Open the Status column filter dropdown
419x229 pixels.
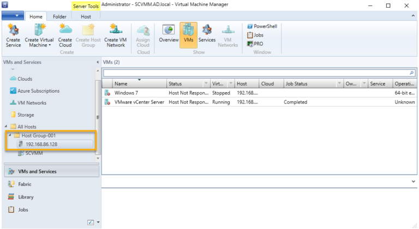pos(206,84)
